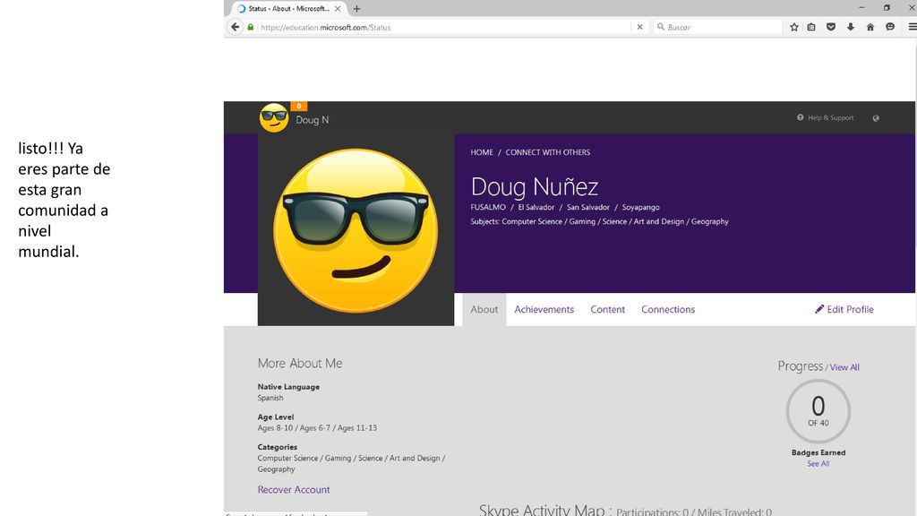Viewport: 917px width, 516px height.
Task: Click View All next to Progress
Action: pos(844,367)
